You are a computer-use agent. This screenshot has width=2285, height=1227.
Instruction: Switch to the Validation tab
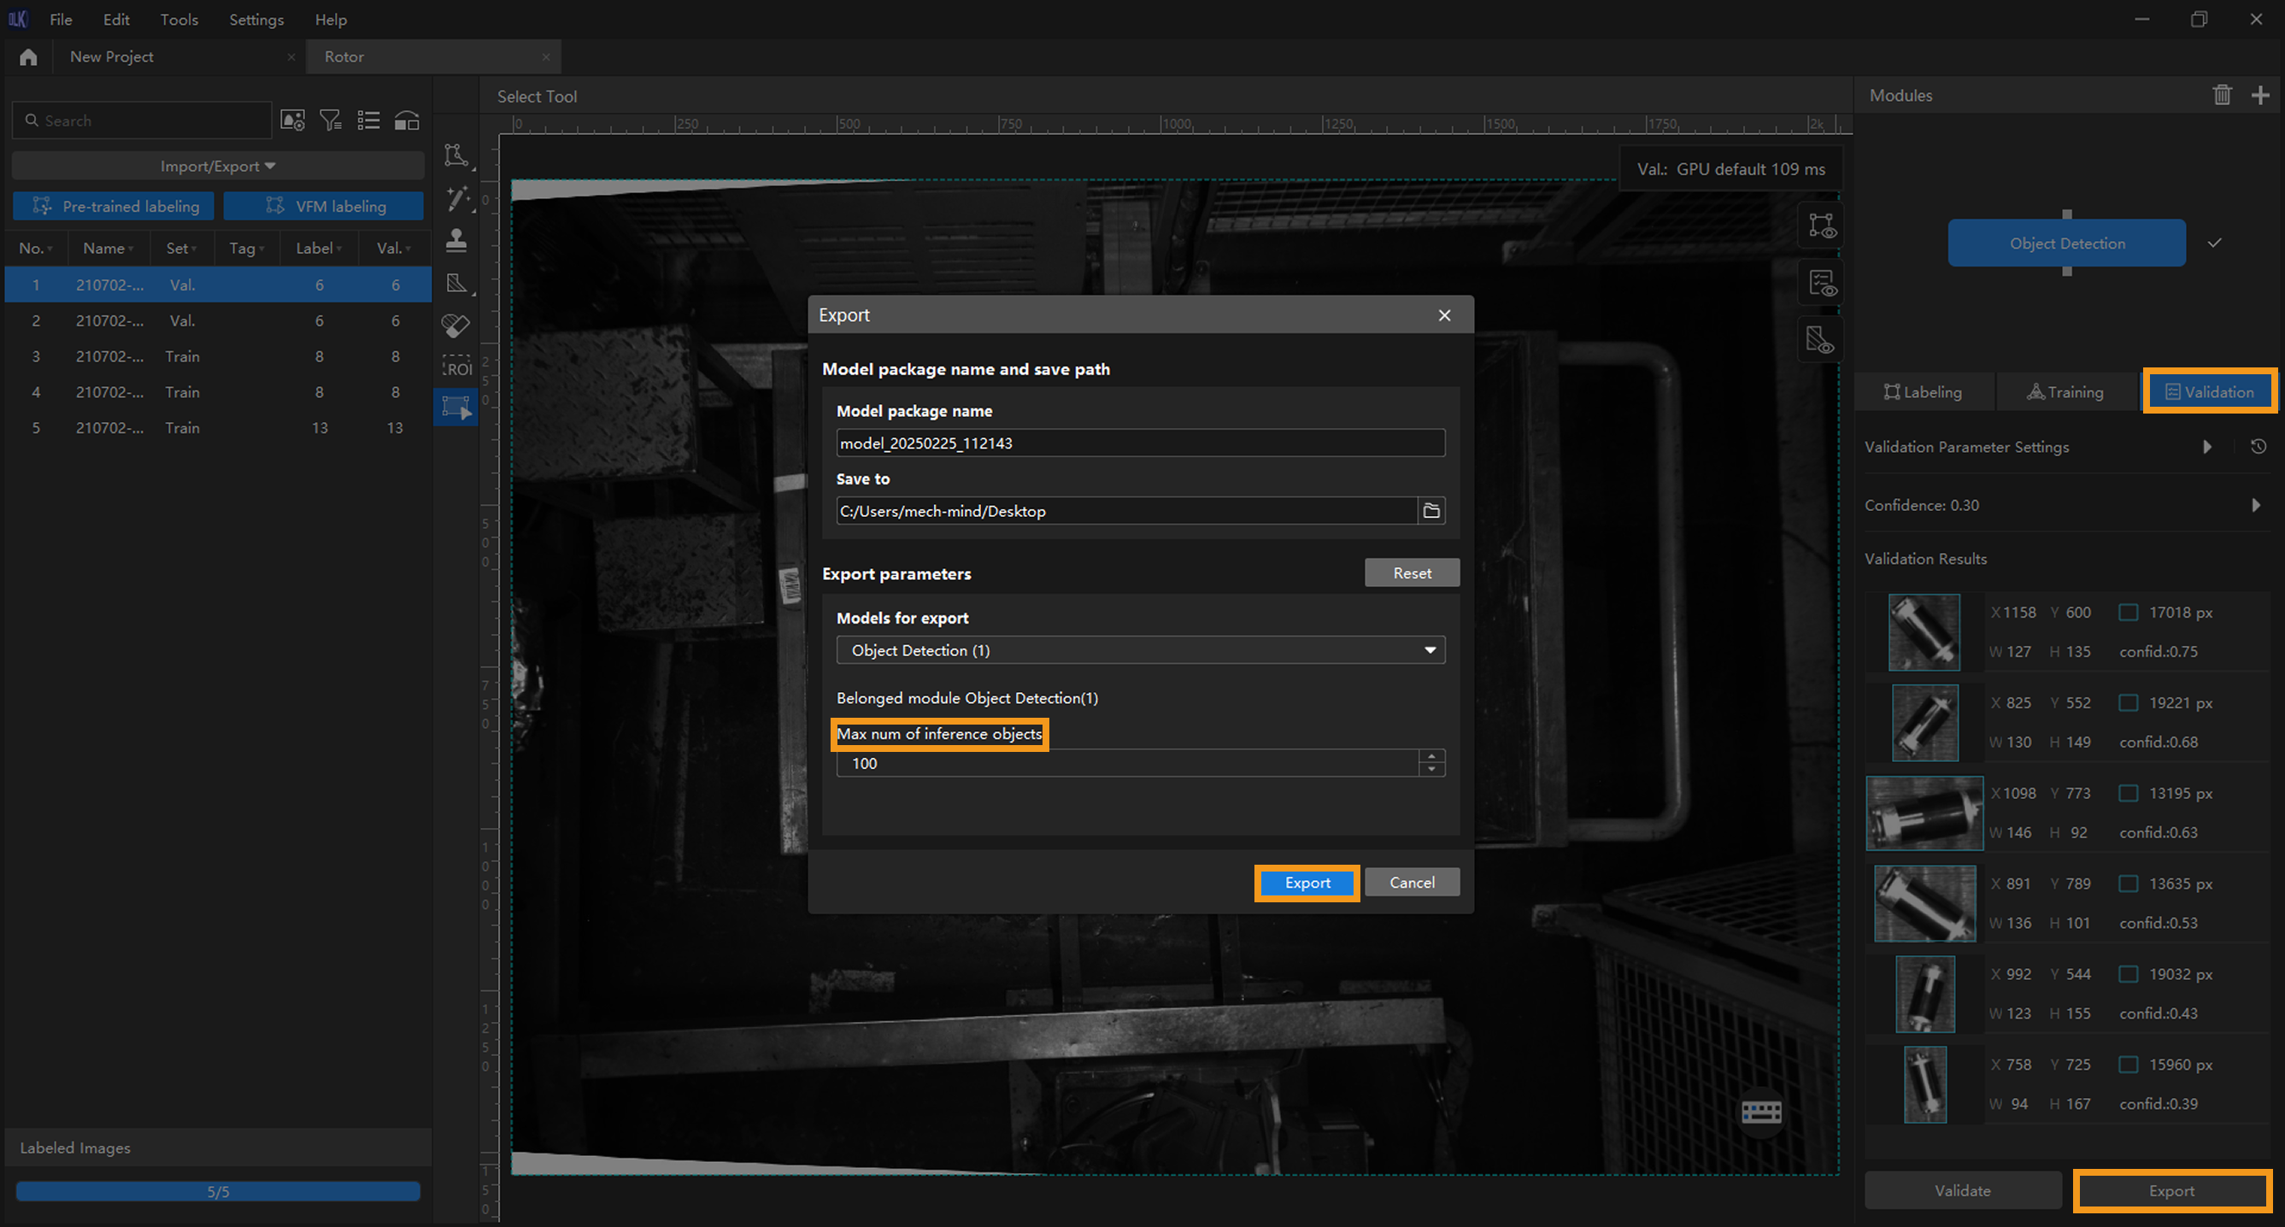point(2210,392)
